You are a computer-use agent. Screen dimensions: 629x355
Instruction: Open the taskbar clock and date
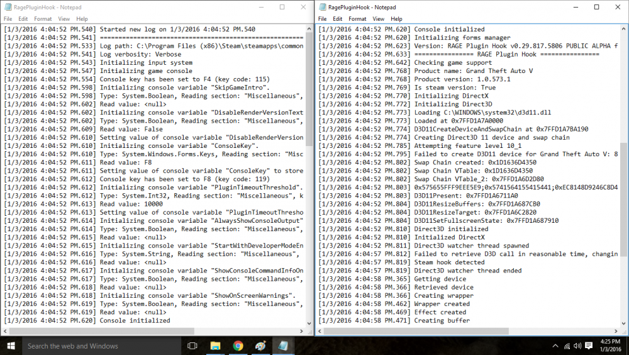[x=610, y=346]
